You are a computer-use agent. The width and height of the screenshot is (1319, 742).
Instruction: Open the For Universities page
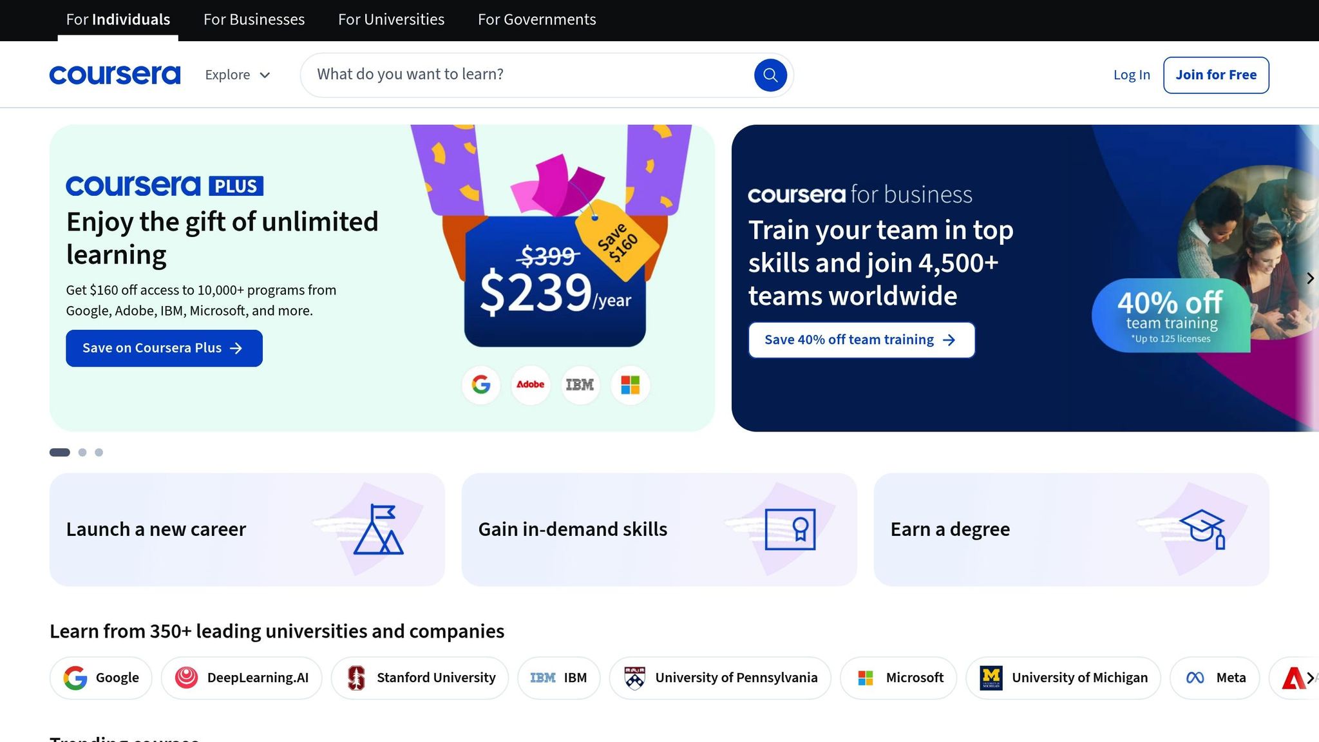click(391, 19)
